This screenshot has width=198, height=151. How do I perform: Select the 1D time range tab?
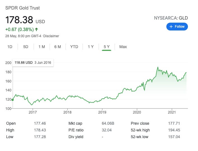tap(10, 47)
